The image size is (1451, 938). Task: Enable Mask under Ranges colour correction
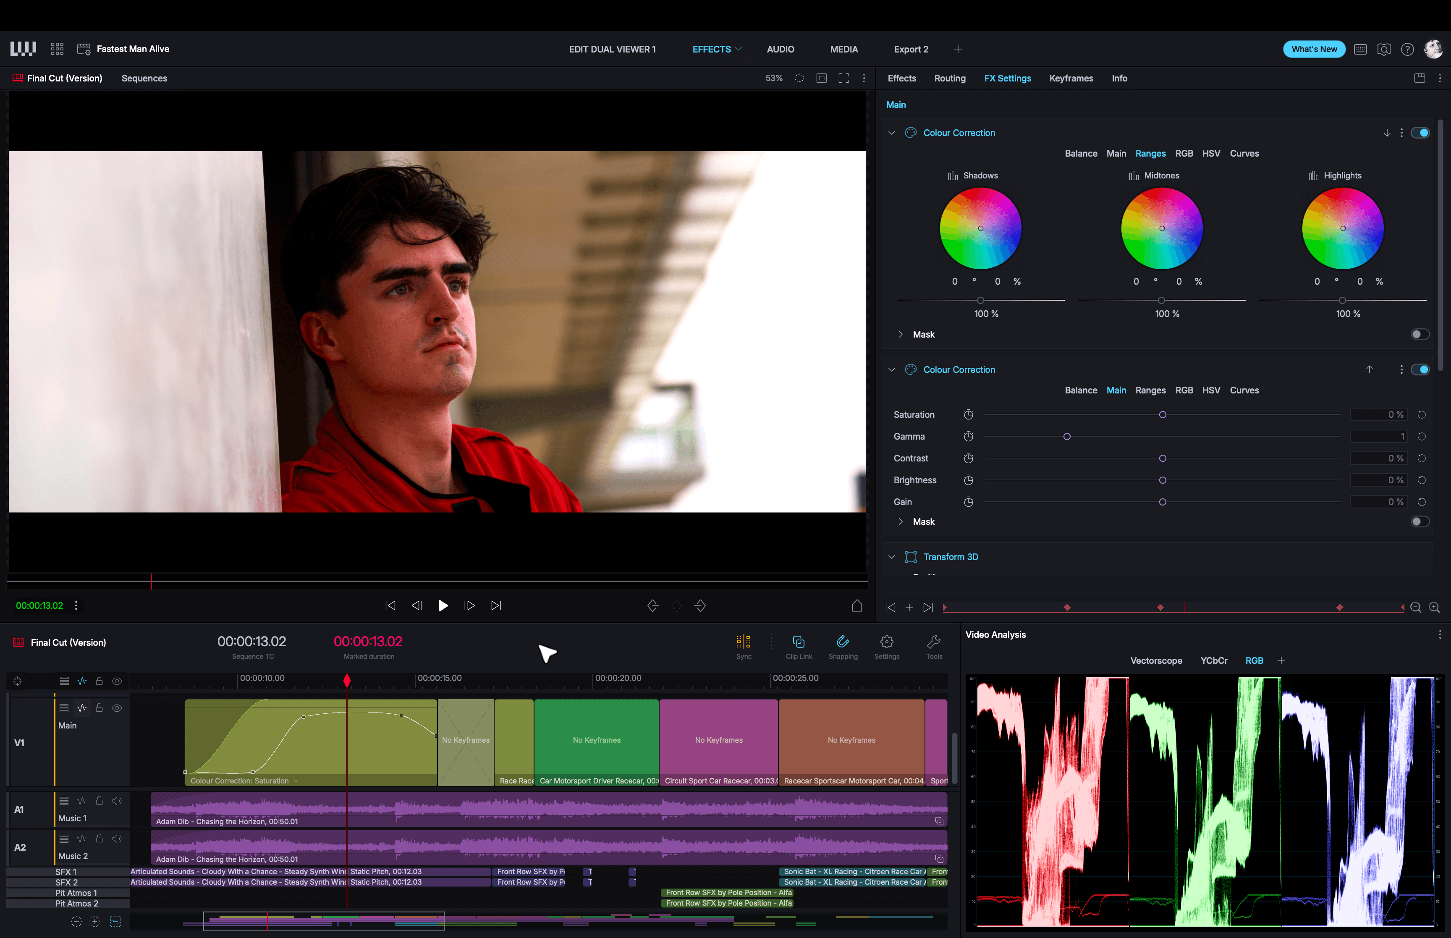1420,334
